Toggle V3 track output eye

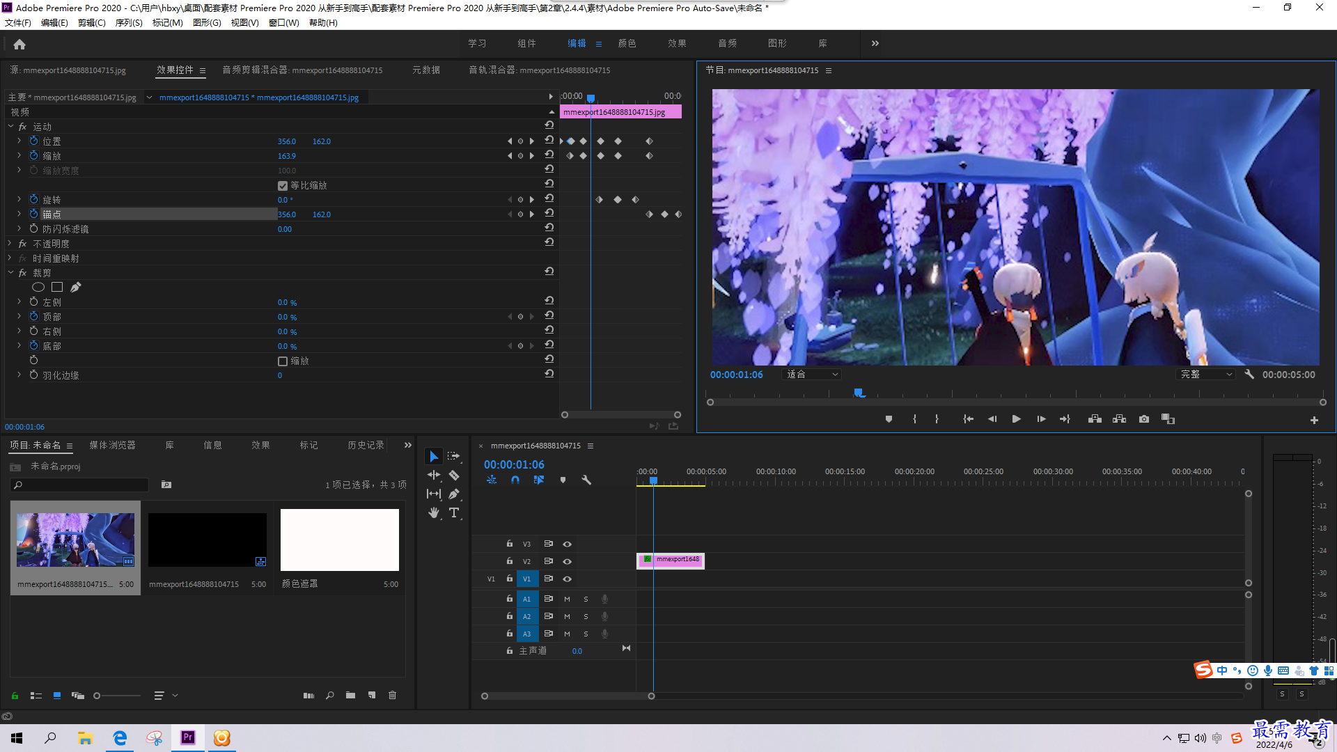click(x=568, y=544)
